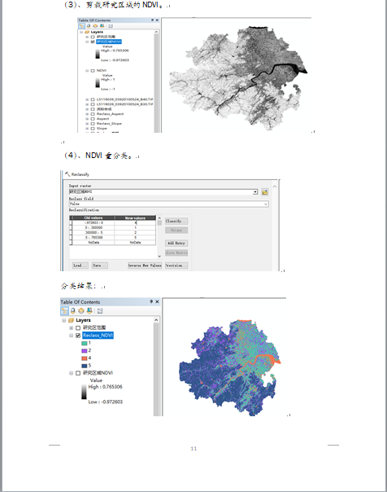Click List By Selection in Reclass_NDVI contents panel
The width and height of the screenshot is (387, 492).
click(x=89, y=311)
